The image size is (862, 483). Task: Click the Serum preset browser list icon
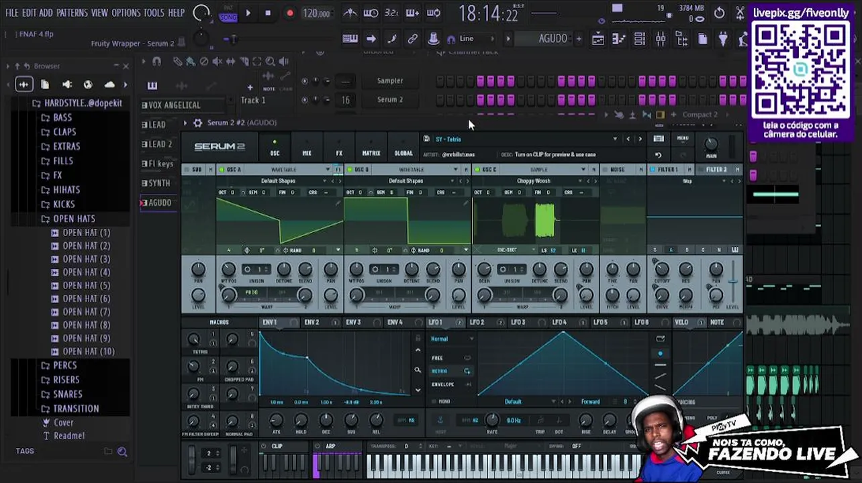coord(659,139)
